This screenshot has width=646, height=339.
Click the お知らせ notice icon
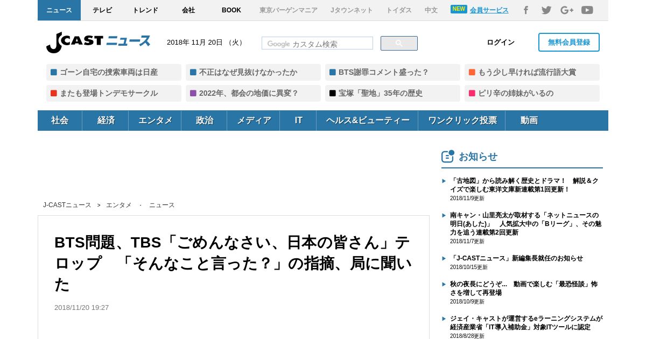[x=448, y=156]
